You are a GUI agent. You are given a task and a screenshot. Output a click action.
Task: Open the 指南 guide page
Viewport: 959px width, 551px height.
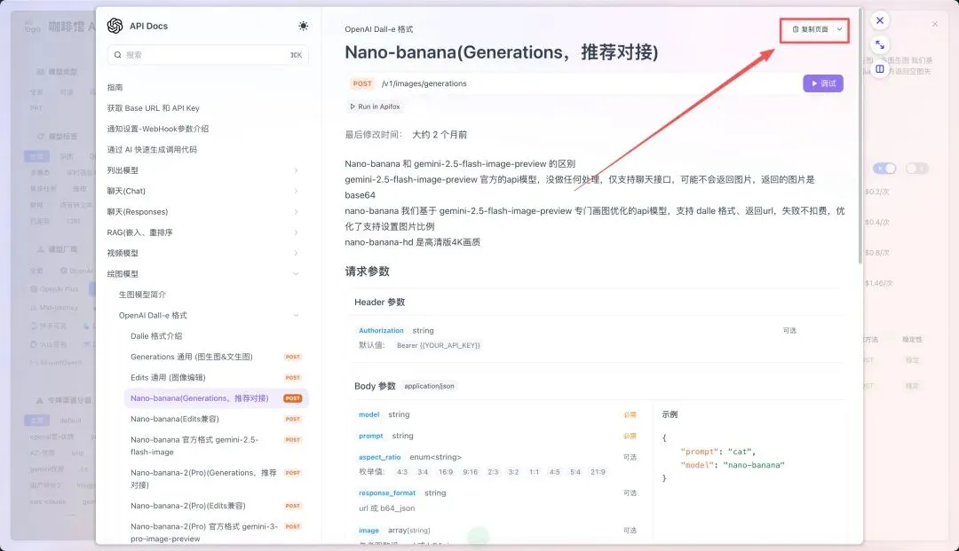pyautogui.click(x=115, y=87)
